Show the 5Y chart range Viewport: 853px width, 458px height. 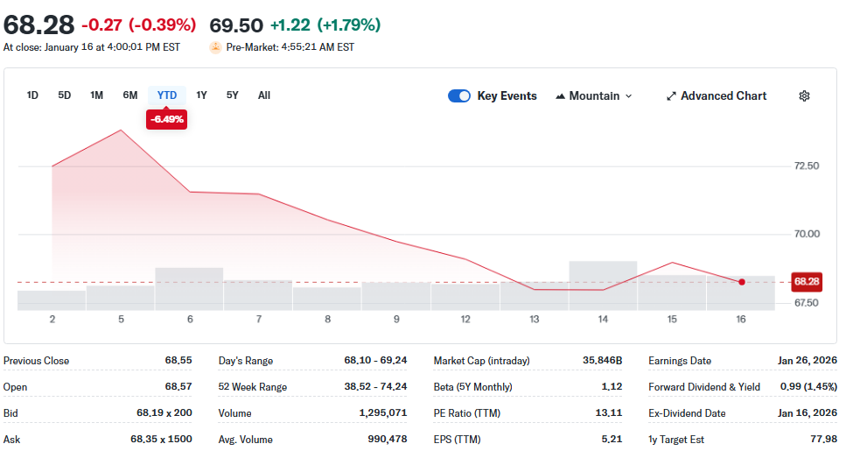(233, 95)
